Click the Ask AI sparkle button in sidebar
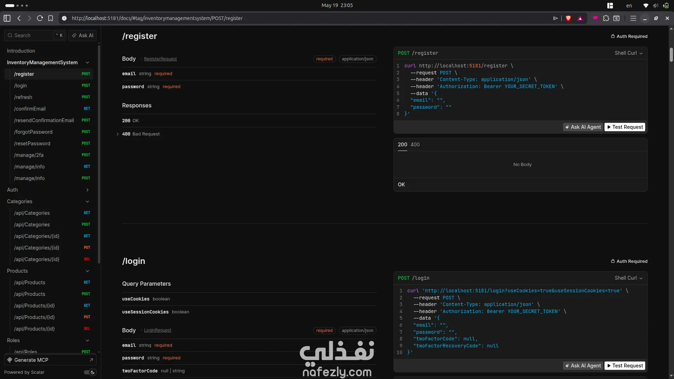 tap(82, 35)
